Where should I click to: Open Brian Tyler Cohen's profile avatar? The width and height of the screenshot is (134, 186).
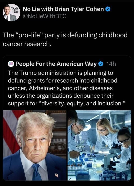[x=12, y=13]
